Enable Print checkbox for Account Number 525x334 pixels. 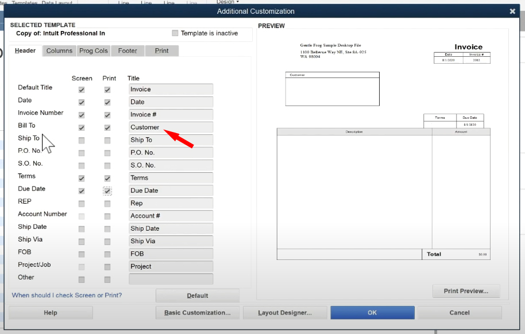(107, 216)
